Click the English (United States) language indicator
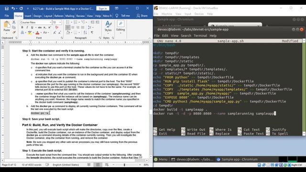Viewport: 306px width, 172px height. (x=66, y=165)
